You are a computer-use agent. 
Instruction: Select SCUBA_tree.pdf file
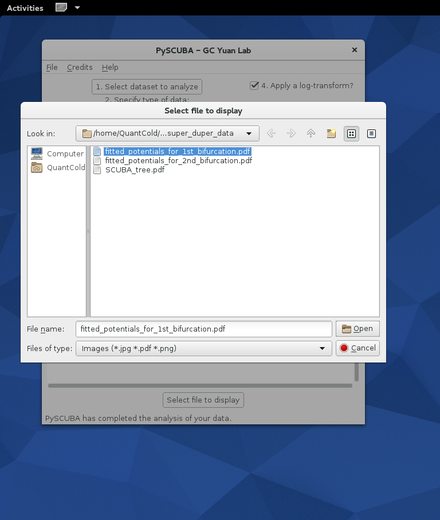click(129, 170)
